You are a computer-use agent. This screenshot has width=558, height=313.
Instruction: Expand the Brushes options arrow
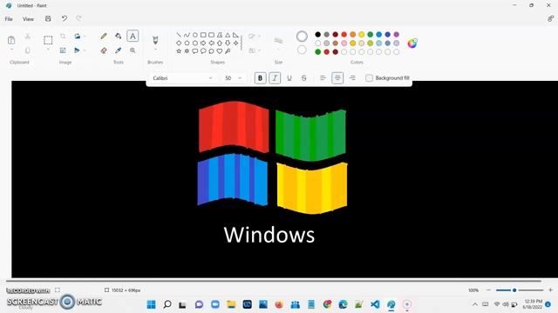[155, 50]
